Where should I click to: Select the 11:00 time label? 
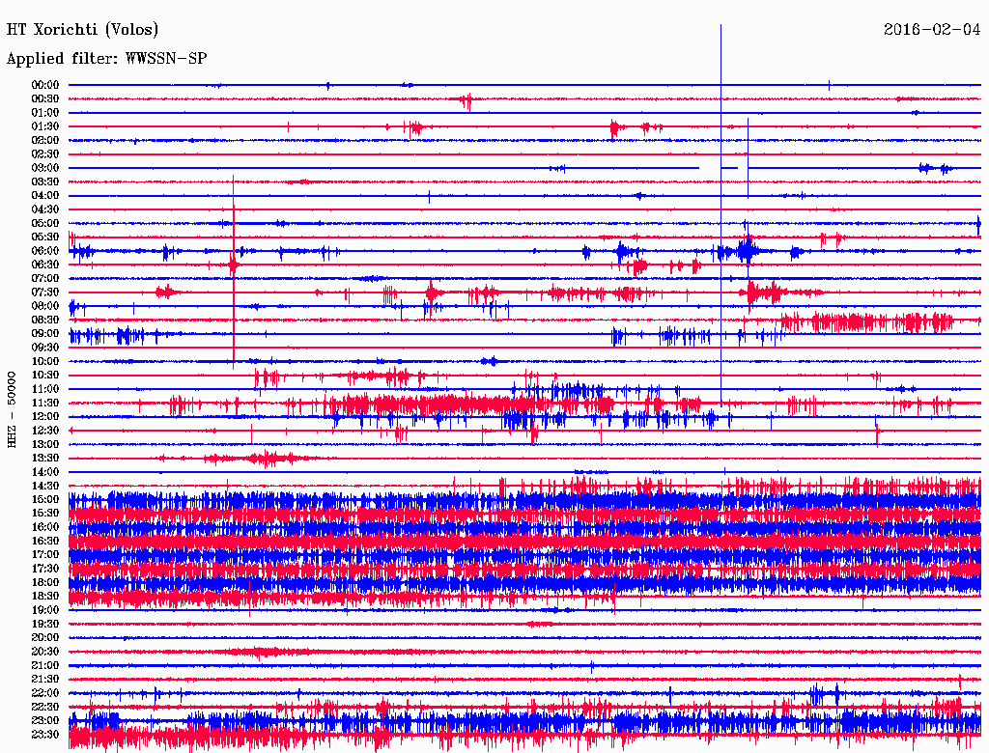point(45,388)
